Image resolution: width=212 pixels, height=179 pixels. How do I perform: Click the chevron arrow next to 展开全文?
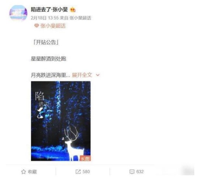[x=98, y=75]
